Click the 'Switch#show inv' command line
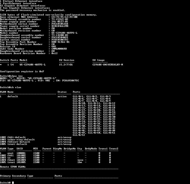This screenshot has height=184, width=190. (11, 76)
